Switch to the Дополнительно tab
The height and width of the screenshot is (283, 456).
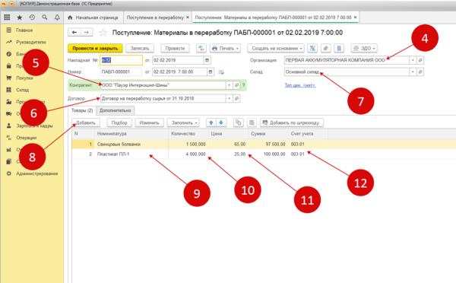tap(116, 110)
